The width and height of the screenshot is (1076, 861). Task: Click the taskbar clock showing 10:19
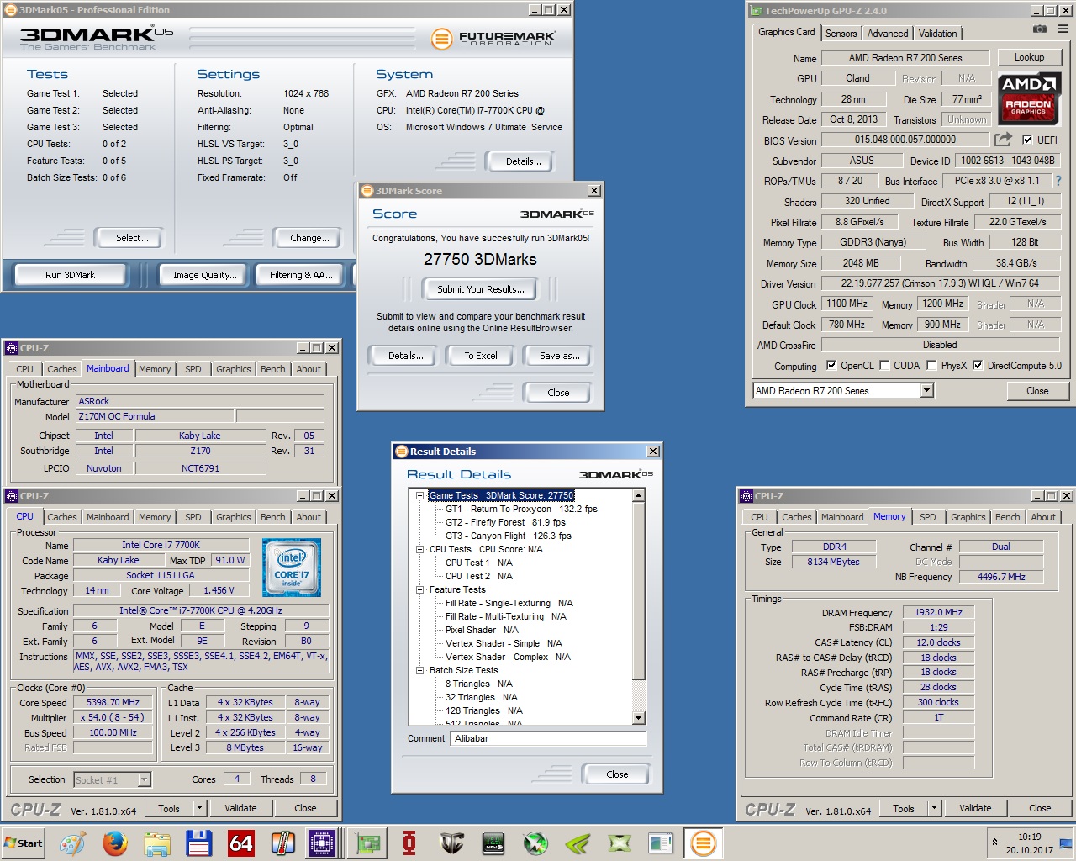click(1029, 837)
